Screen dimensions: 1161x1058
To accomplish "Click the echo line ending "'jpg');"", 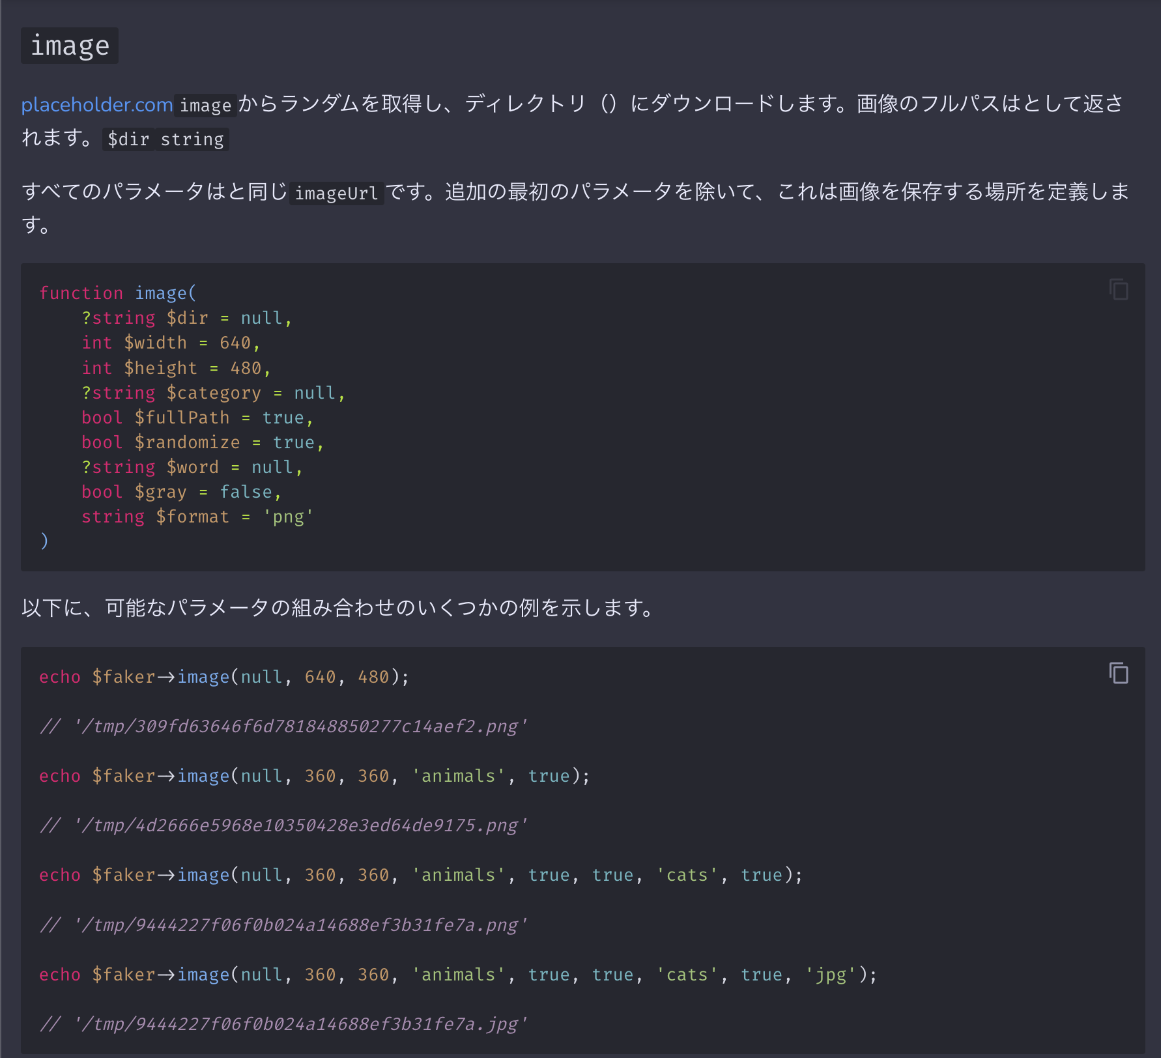I will 459,975.
